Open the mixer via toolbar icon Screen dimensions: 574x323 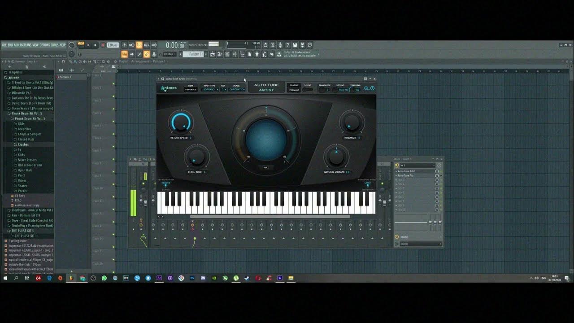point(235,54)
